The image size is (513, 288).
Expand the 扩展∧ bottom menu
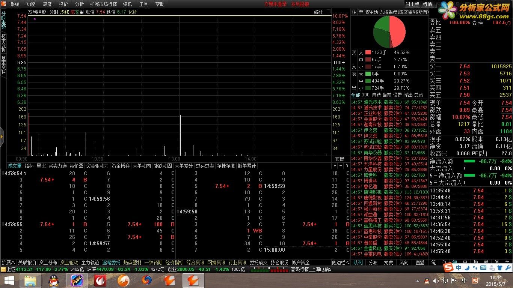[x=8, y=262]
